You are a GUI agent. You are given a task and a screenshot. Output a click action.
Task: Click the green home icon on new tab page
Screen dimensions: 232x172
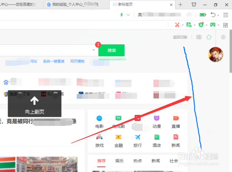(209, 37)
